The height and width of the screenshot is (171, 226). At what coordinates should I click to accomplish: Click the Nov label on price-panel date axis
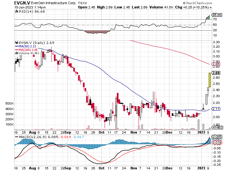134,132
